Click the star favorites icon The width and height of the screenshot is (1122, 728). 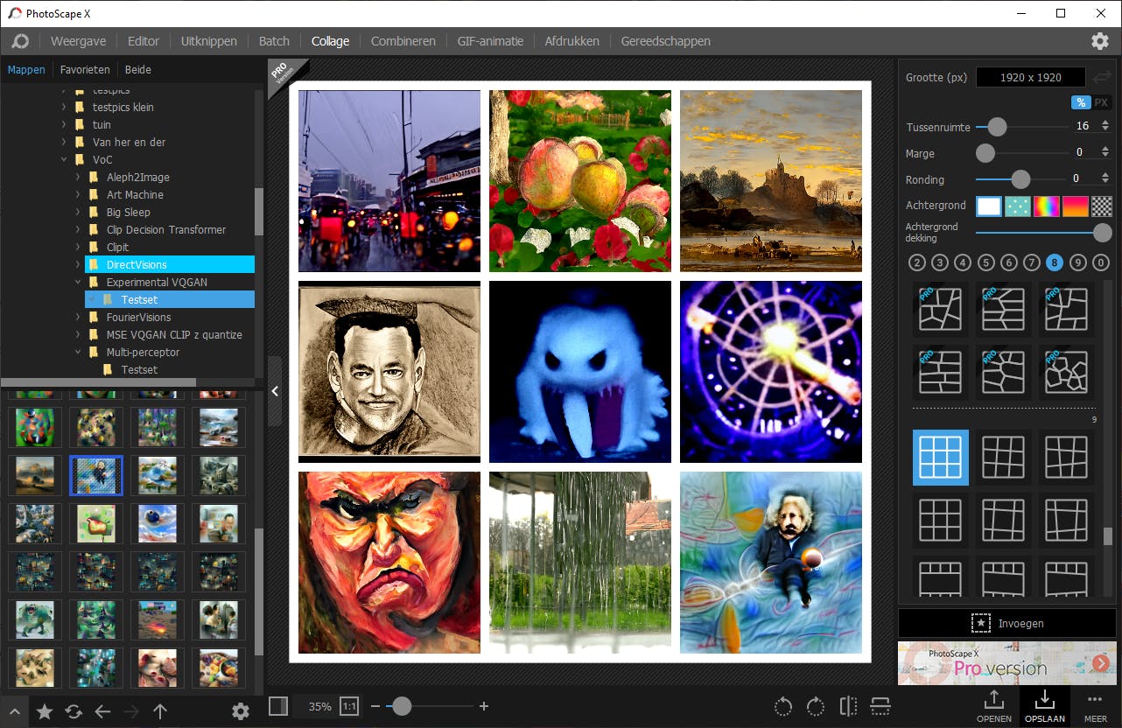(44, 711)
